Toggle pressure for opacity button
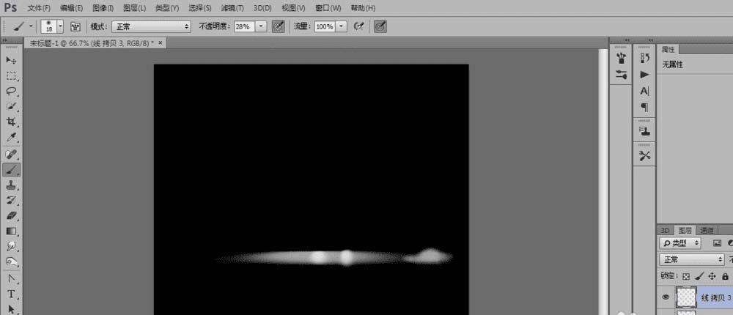The image size is (733, 315). coord(278,26)
